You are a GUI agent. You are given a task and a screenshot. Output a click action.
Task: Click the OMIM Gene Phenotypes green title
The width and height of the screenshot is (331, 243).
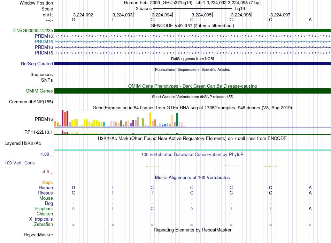(193, 86)
